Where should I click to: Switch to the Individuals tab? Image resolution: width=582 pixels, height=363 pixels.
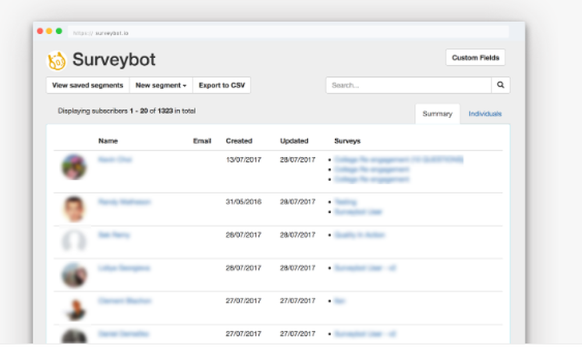coord(485,114)
